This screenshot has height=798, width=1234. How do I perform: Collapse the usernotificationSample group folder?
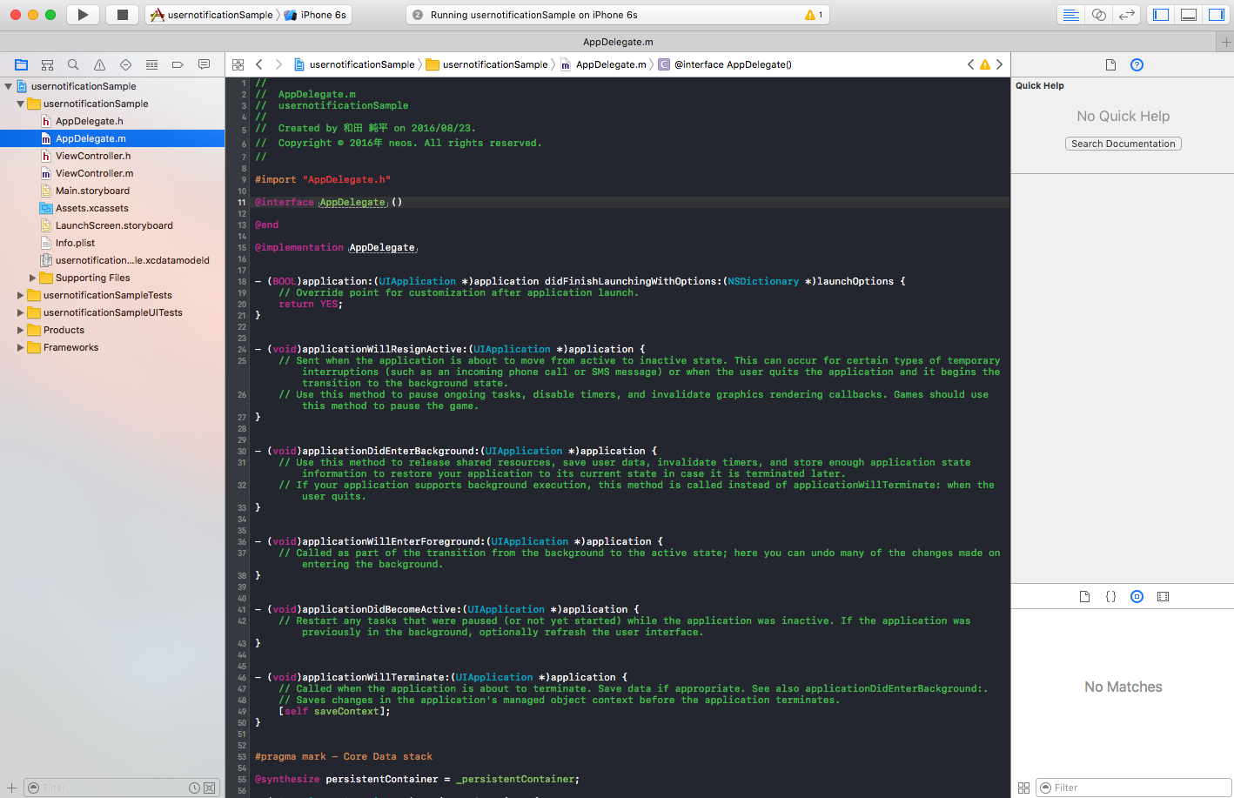click(20, 104)
